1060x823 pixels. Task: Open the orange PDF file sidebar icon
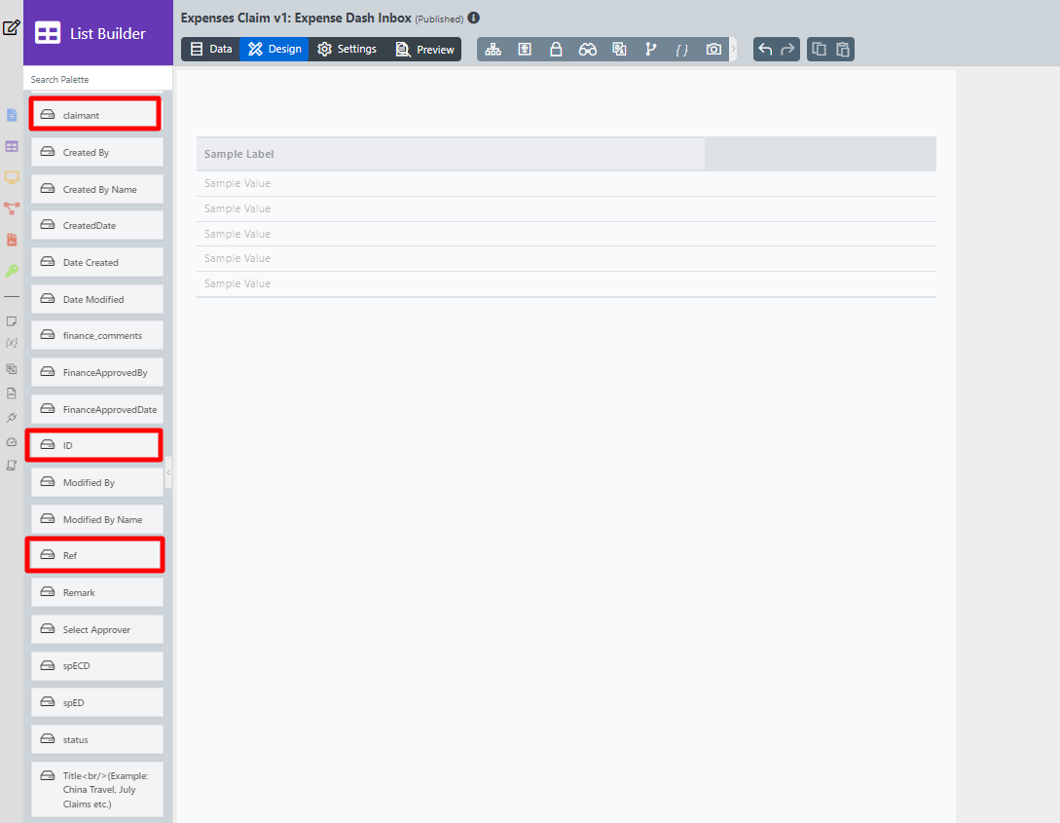pos(12,240)
